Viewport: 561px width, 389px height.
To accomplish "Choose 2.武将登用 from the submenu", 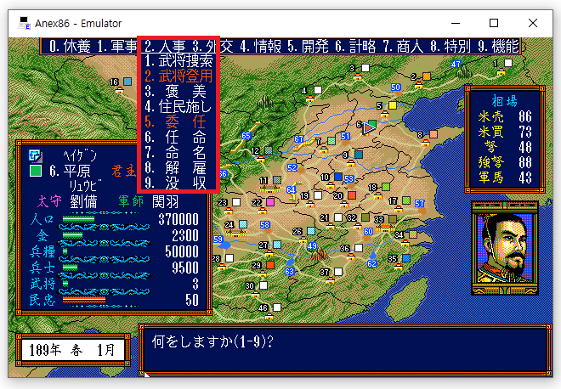I will (x=178, y=76).
